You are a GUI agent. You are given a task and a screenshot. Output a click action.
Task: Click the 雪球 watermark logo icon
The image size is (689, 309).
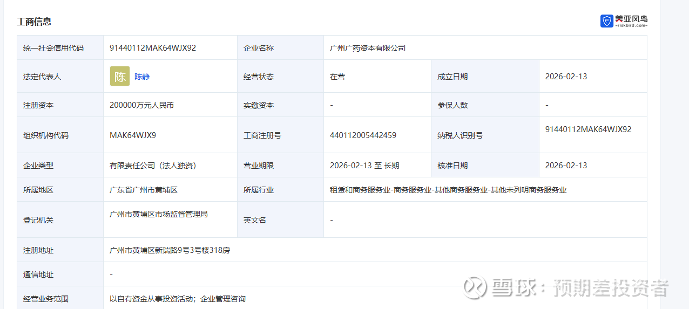coord(475,287)
